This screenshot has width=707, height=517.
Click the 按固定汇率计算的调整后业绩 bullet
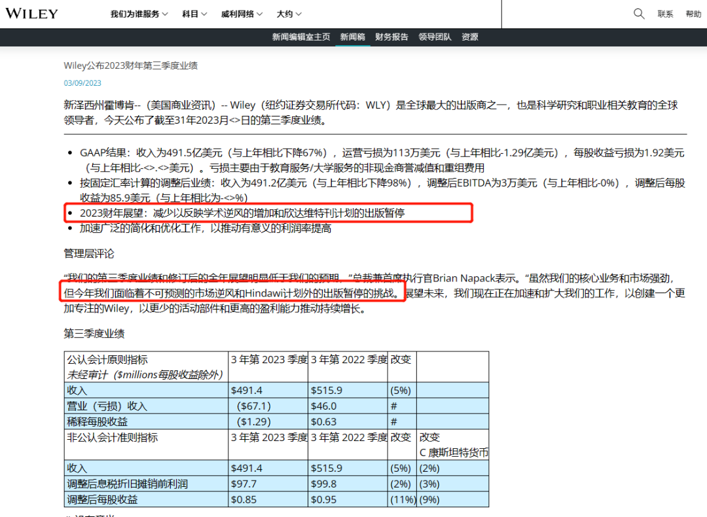click(x=382, y=190)
